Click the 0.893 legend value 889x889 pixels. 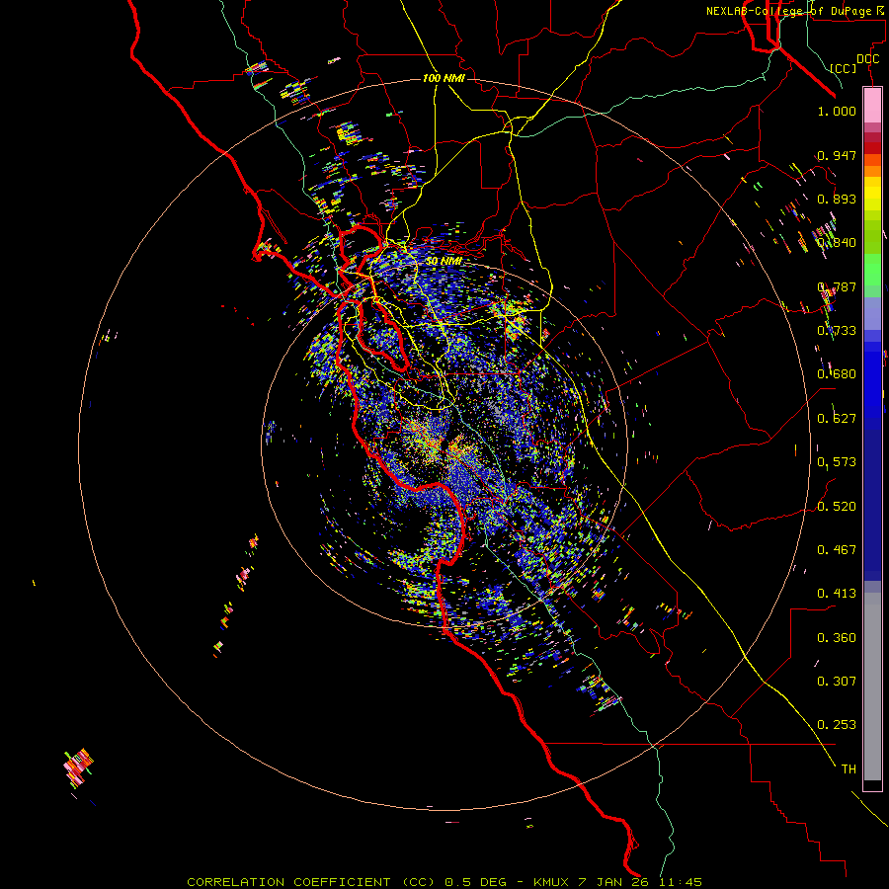(x=837, y=199)
